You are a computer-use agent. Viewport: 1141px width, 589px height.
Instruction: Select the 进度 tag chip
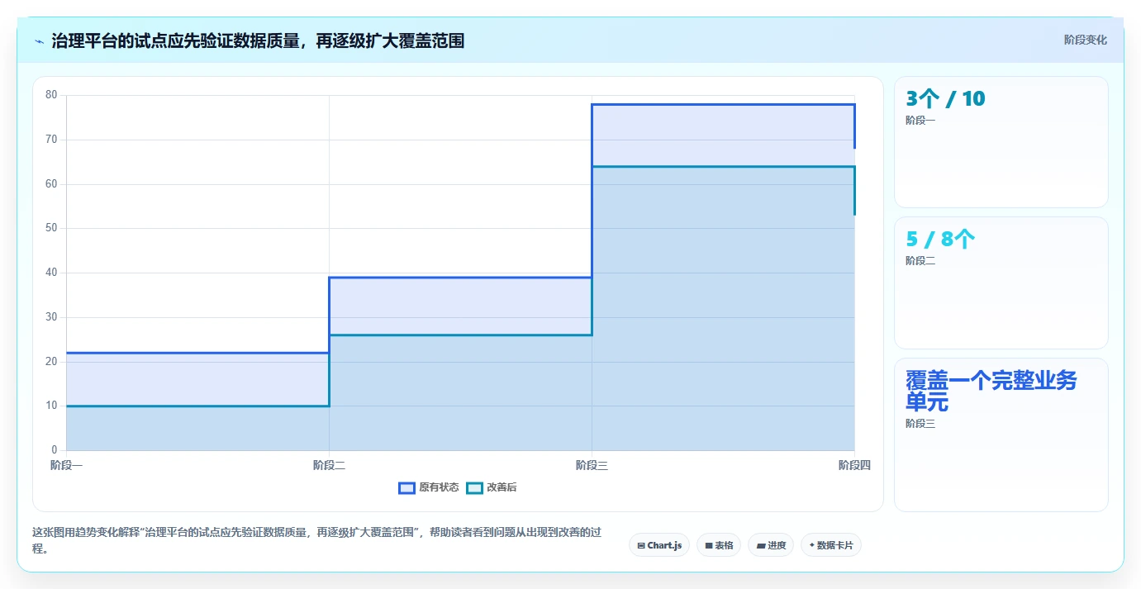(771, 545)
